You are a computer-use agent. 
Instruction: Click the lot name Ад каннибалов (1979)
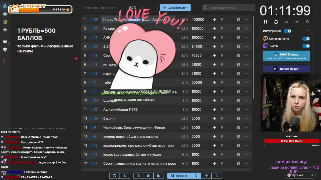coord(121,109)
